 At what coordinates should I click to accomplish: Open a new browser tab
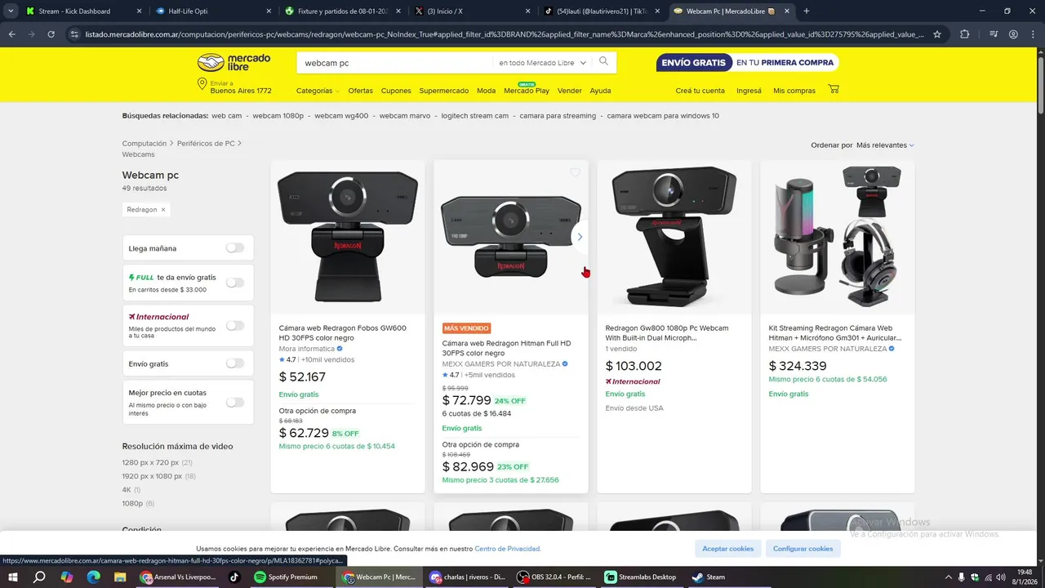point(807,11)
